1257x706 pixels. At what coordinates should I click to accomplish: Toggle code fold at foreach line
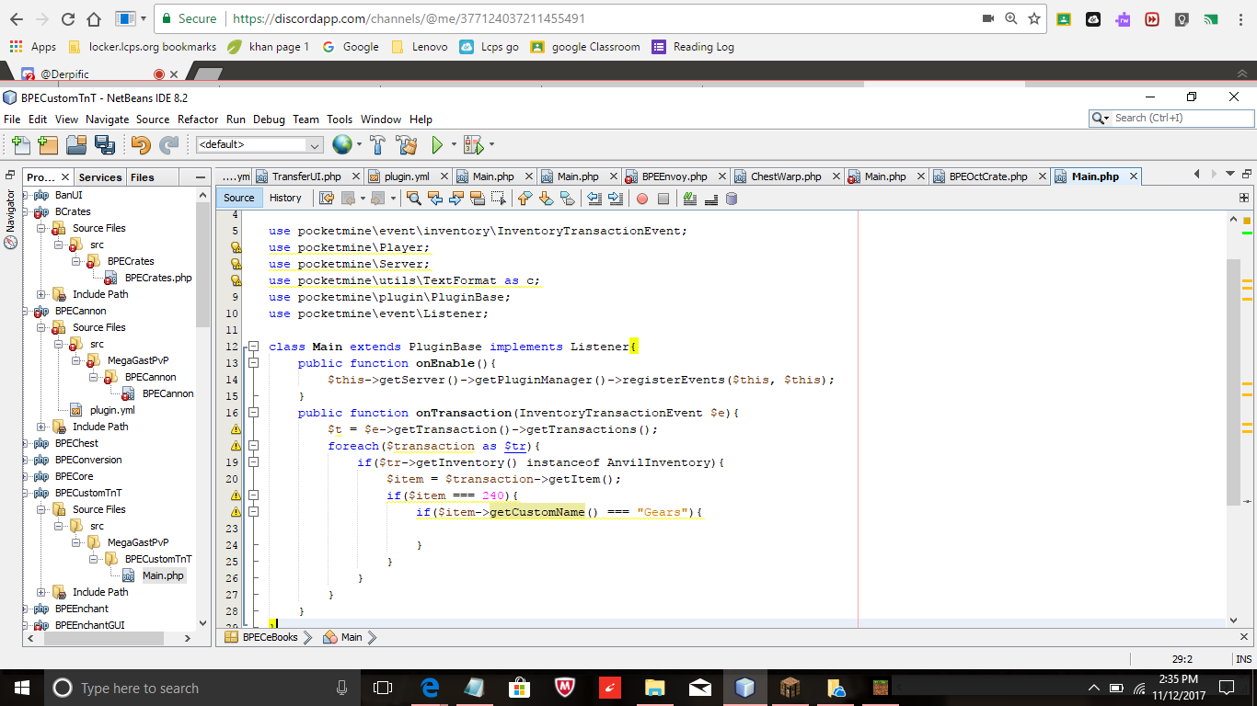(253, 446)
